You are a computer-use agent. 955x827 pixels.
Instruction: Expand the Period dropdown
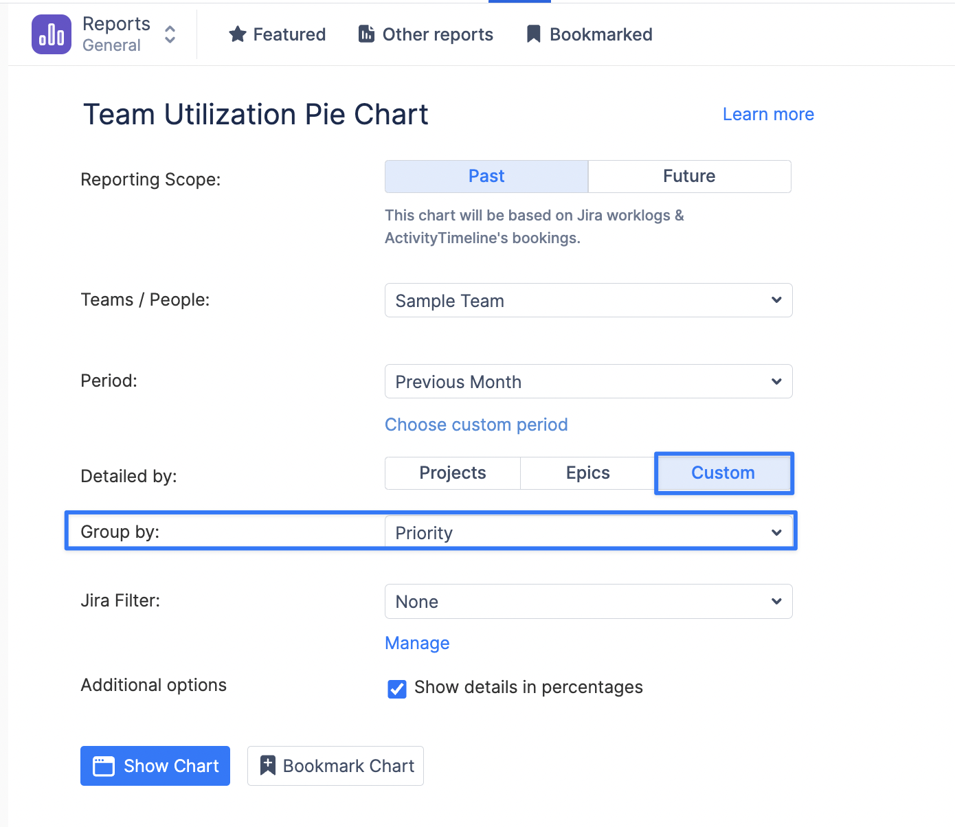[x=588, y=382]
